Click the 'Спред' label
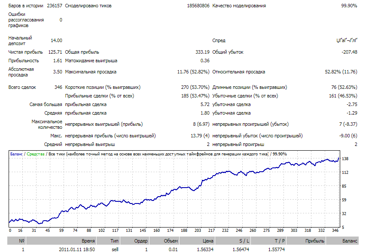The height and width of the screenshot is (252, 375). (219, 40)
